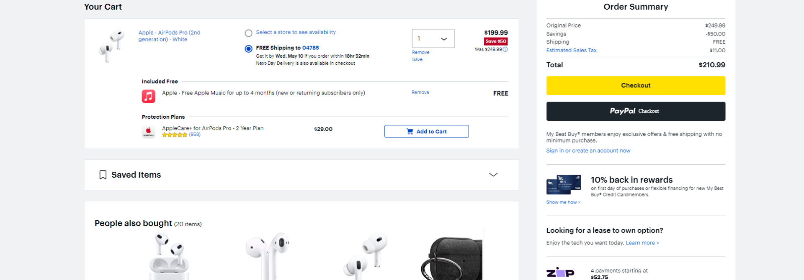Click the yellow Checkout button
Image resolution: width=804 pixels, height=280 pixels.
pos(635,85)
